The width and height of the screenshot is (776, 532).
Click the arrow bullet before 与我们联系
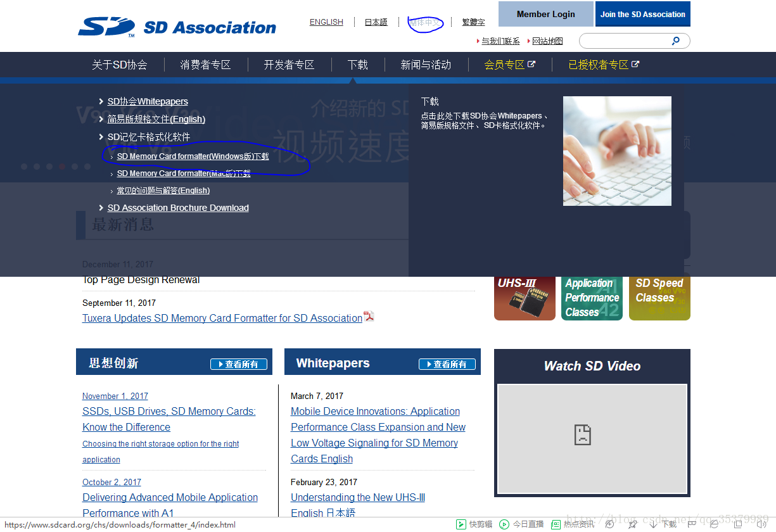click(x=478, y=41)
